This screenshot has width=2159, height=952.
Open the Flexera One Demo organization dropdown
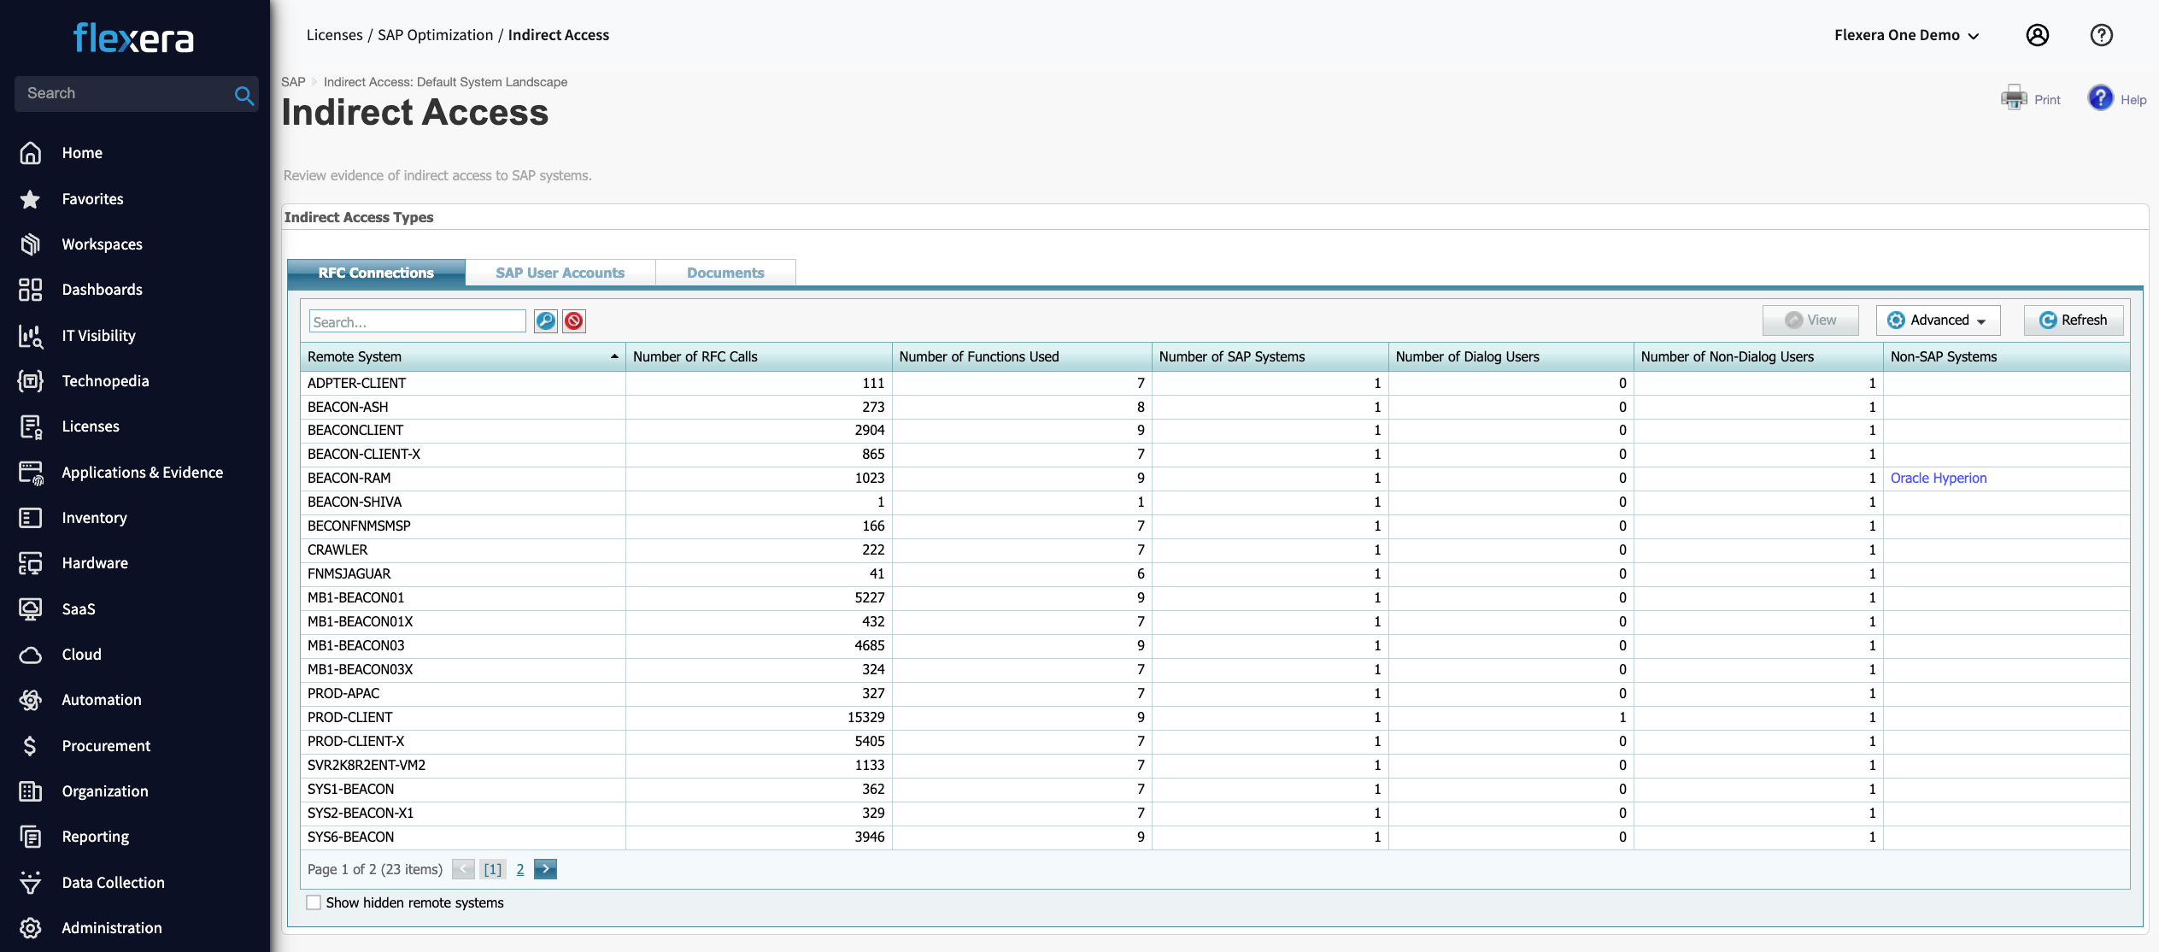coord(1906,35)
